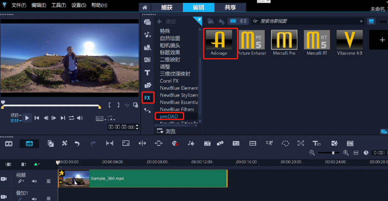Open the resize/crop mode dropdown in preview

(x=111, y=118)
